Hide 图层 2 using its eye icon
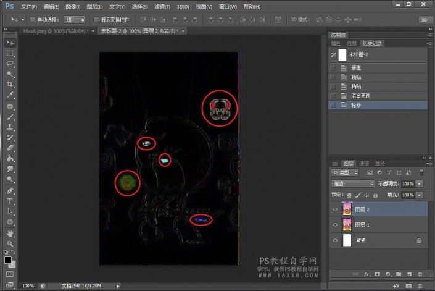The height and width of the screenshot is (291, 435). click(x=335, y=209)
